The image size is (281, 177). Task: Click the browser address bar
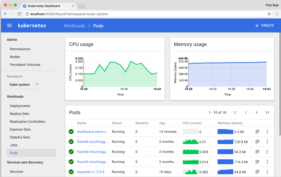pos(148,14)
